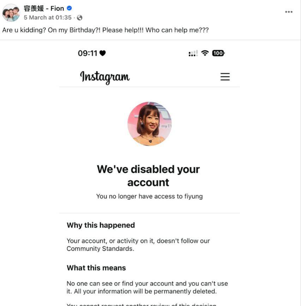Viewport: 301px width, 306px height.
Task: Tap the battery 100 indicator
Action: (218, 53)
